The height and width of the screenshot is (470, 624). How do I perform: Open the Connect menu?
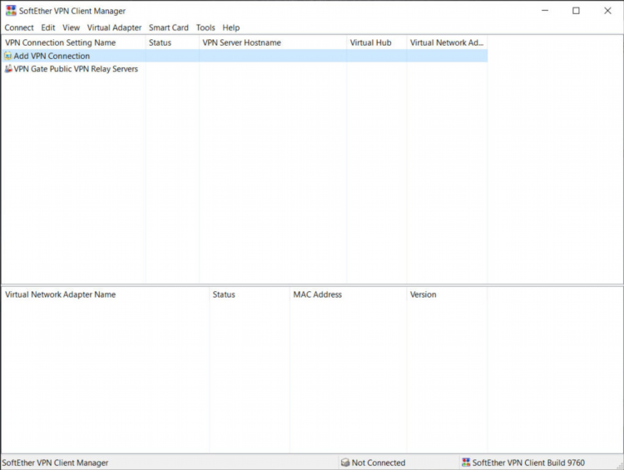tap(19, 27)
